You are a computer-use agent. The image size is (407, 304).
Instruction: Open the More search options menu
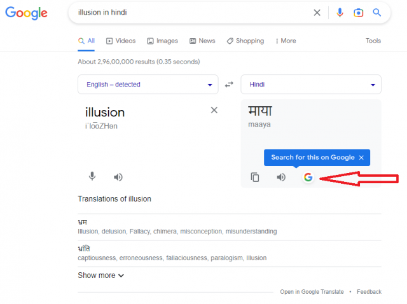(x=286, y=41)
